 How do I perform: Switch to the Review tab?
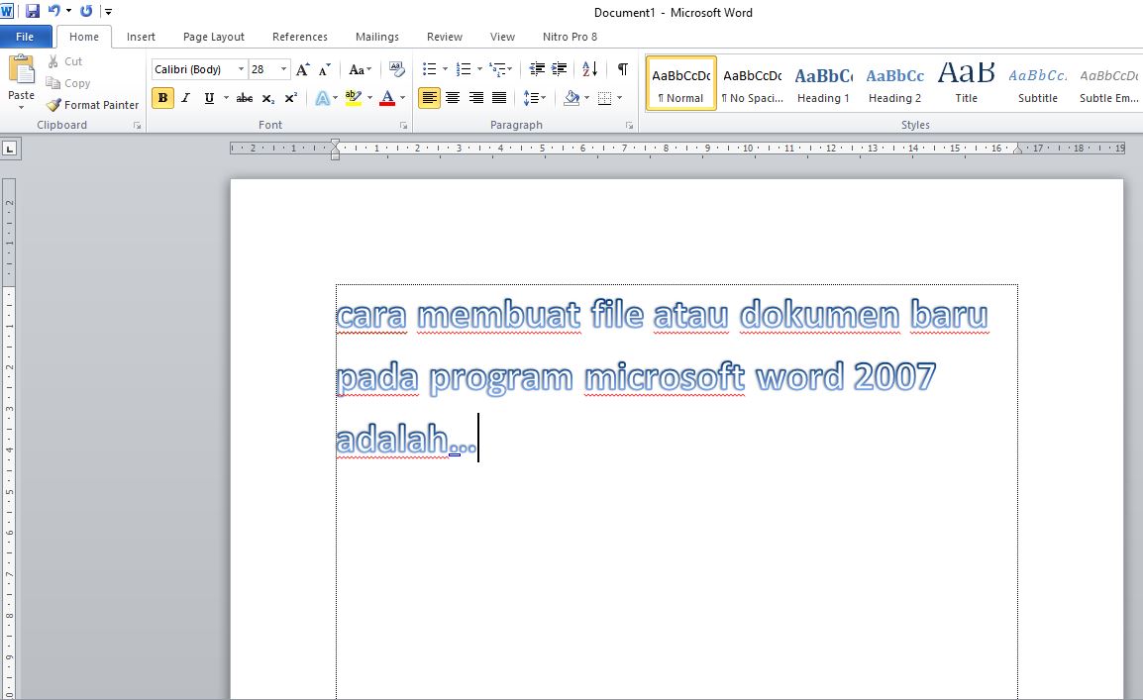tap(445, 37)
